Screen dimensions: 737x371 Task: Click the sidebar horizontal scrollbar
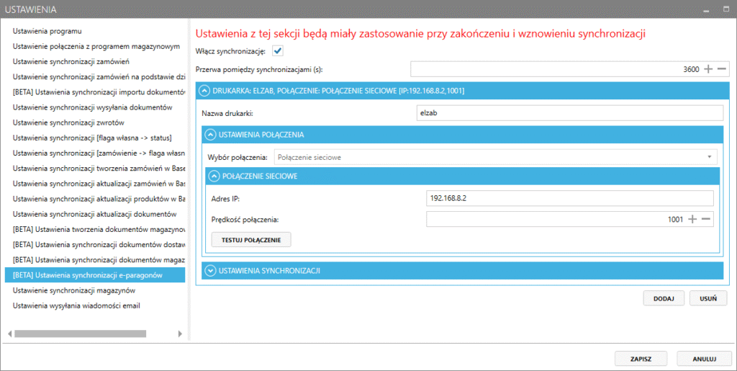(72, 334)
